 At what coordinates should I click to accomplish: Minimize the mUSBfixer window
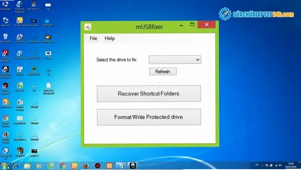coord(181,25)
